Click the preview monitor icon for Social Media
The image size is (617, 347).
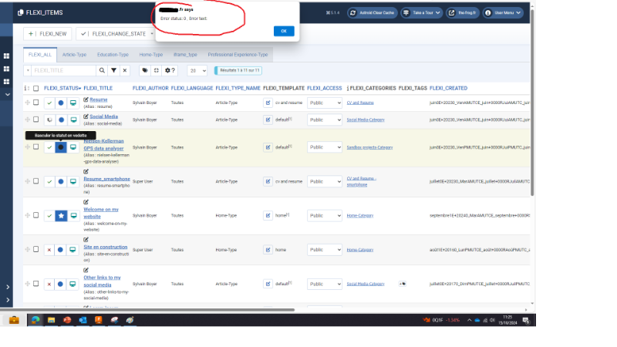73,120
